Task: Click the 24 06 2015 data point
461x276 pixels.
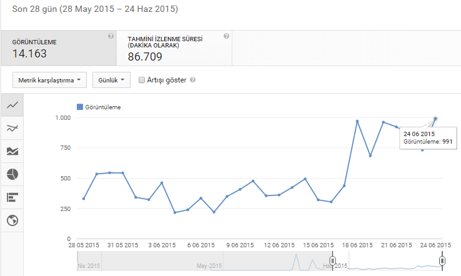Action: coord(435,119)
